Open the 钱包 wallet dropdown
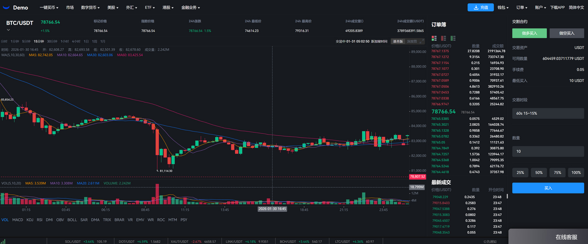The width and height of the screenshot is (588, 244). [503, 8]
